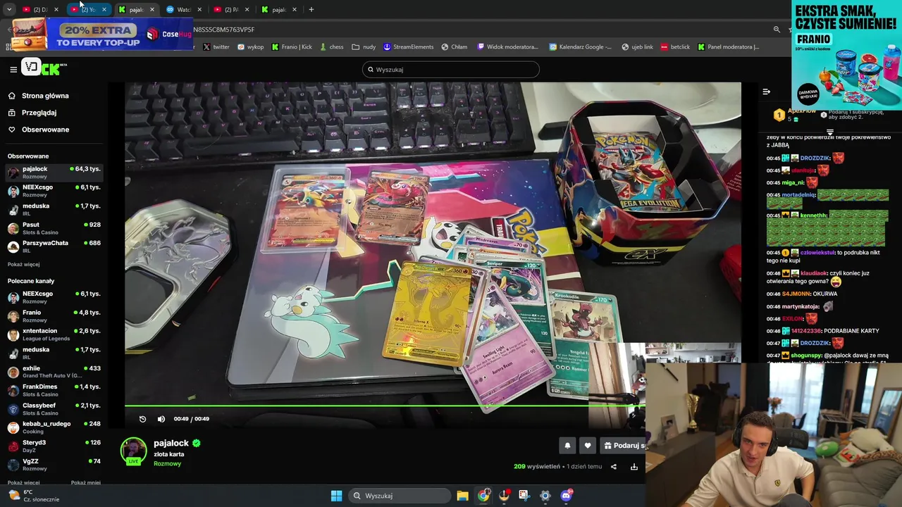Image resolution: width=902 pixels, height=507 pixels.
Task: Click the replay icon in video player
Action: [142, 419]
